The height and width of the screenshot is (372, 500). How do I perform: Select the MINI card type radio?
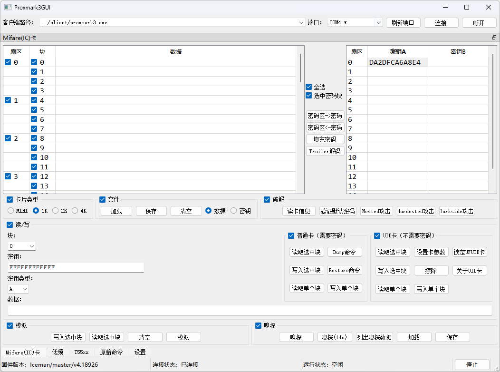coord(11,211)
